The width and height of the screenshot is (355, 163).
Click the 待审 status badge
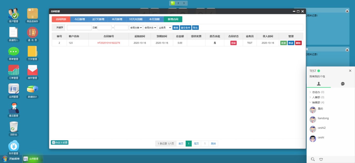pyautogui.click(x=233, y=43)
